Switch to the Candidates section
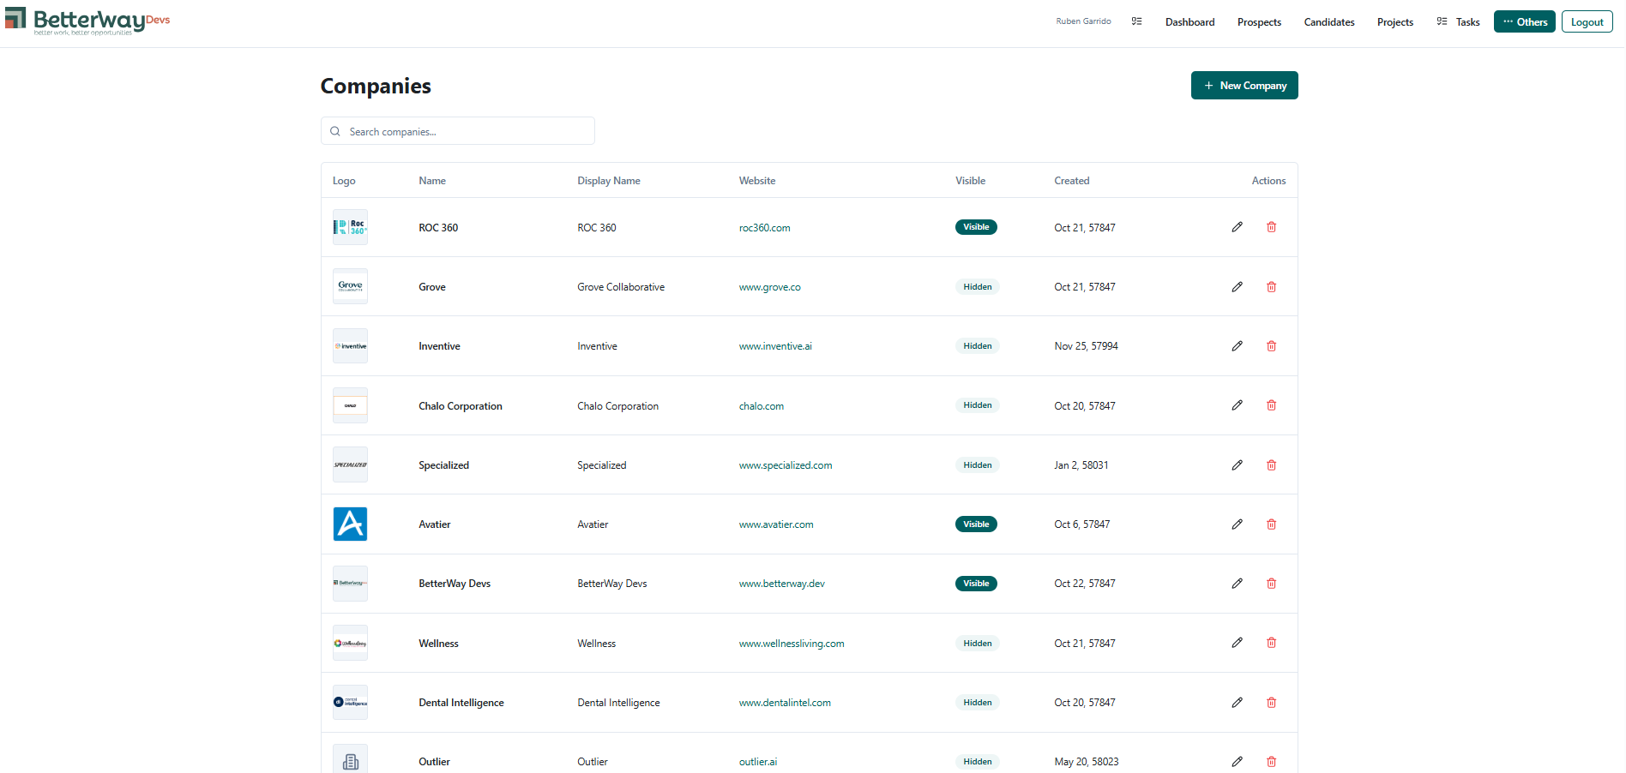Viewport: 1626px width, 773px height. click(1328, 21)
